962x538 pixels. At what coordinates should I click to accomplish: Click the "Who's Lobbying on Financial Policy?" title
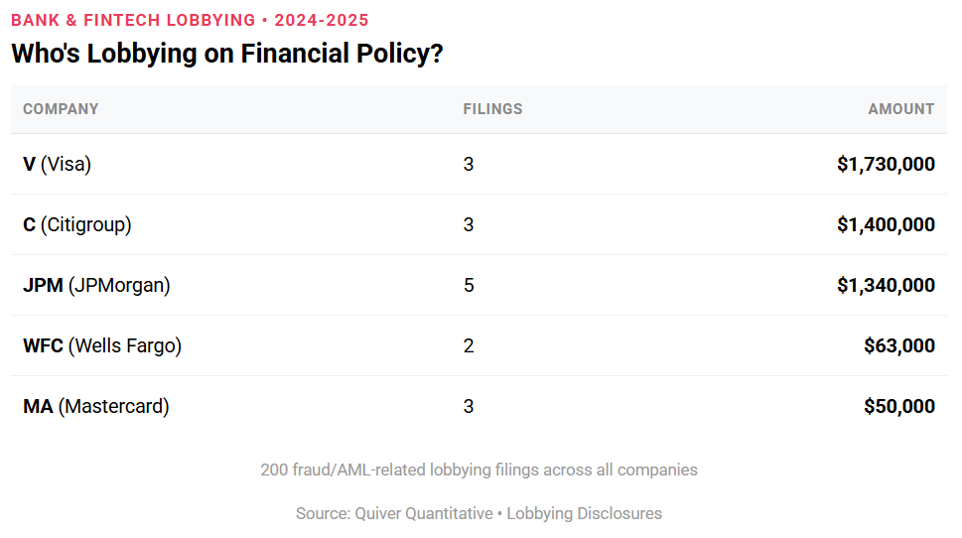tap(226, 54)
